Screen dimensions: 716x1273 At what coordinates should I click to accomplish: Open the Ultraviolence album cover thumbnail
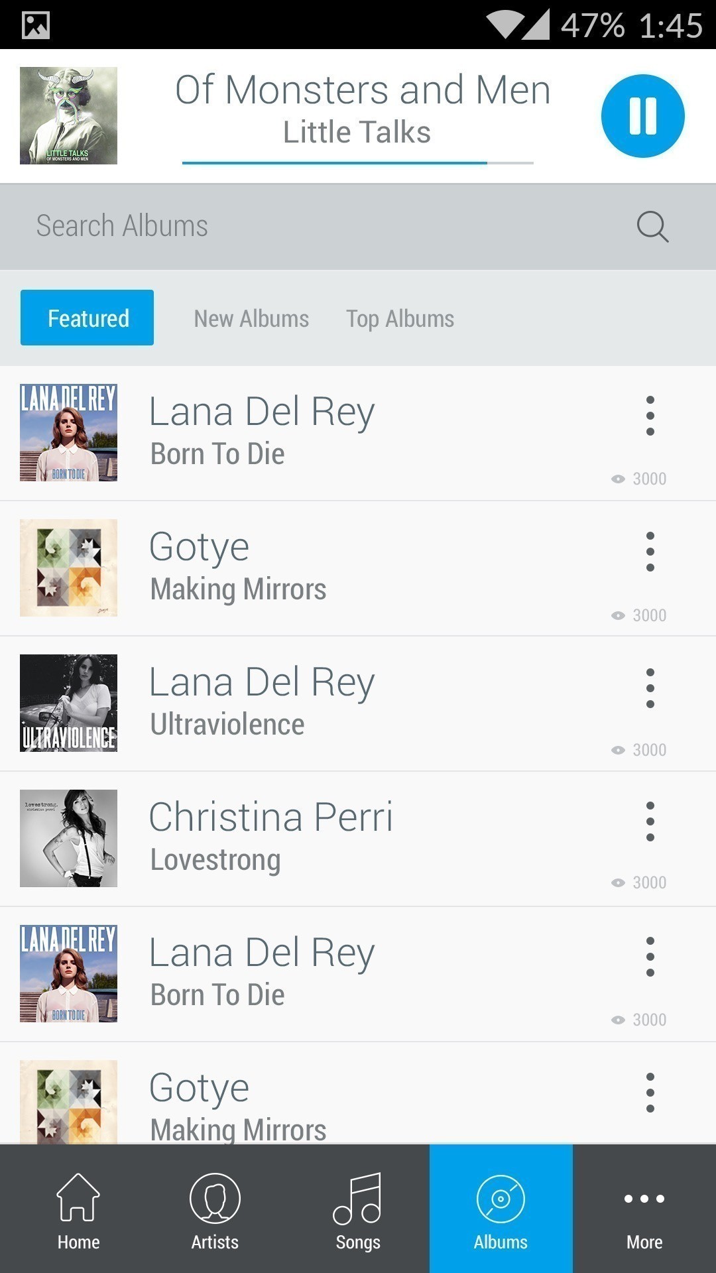(x=69, y=703)
